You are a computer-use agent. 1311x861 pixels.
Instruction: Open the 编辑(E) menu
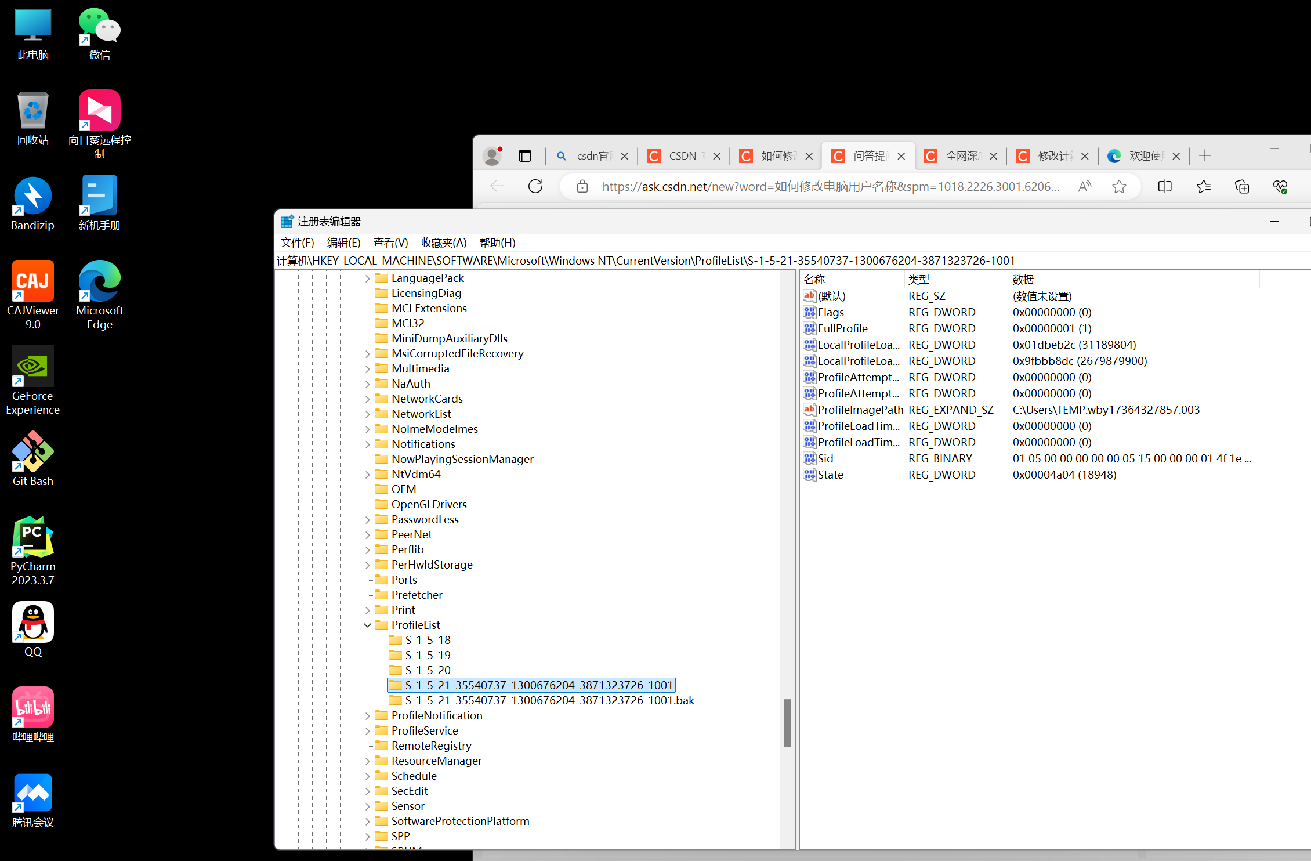click(343, 243)
